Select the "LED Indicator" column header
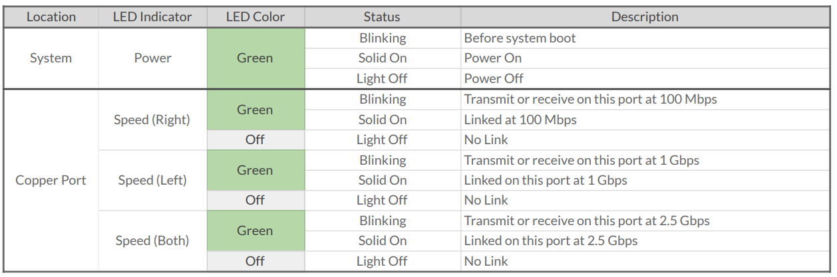Screen dimensions: 837x277 [x=152, y=17]
